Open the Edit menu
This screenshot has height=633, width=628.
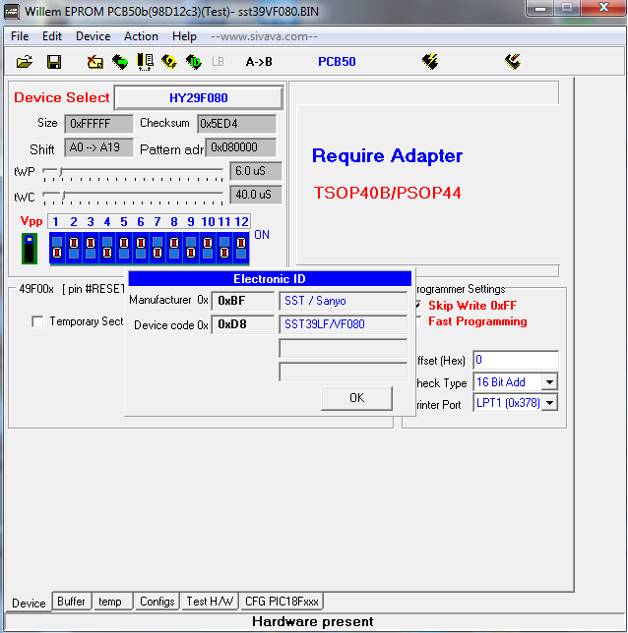pyautogui.click(x=52, y=36)
